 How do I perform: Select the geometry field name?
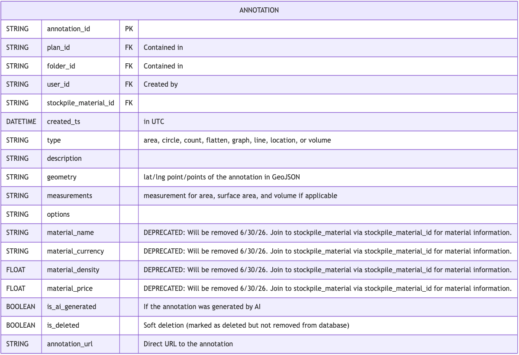click(61, 177)
